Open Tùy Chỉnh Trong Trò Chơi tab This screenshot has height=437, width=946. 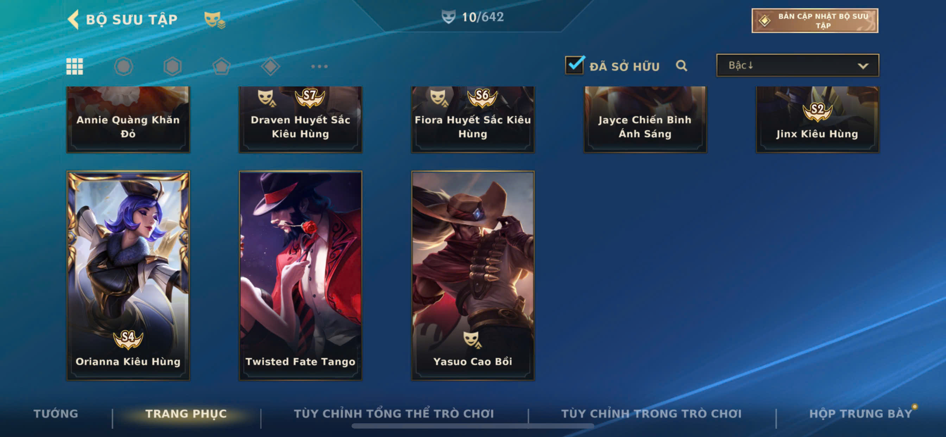651,413
